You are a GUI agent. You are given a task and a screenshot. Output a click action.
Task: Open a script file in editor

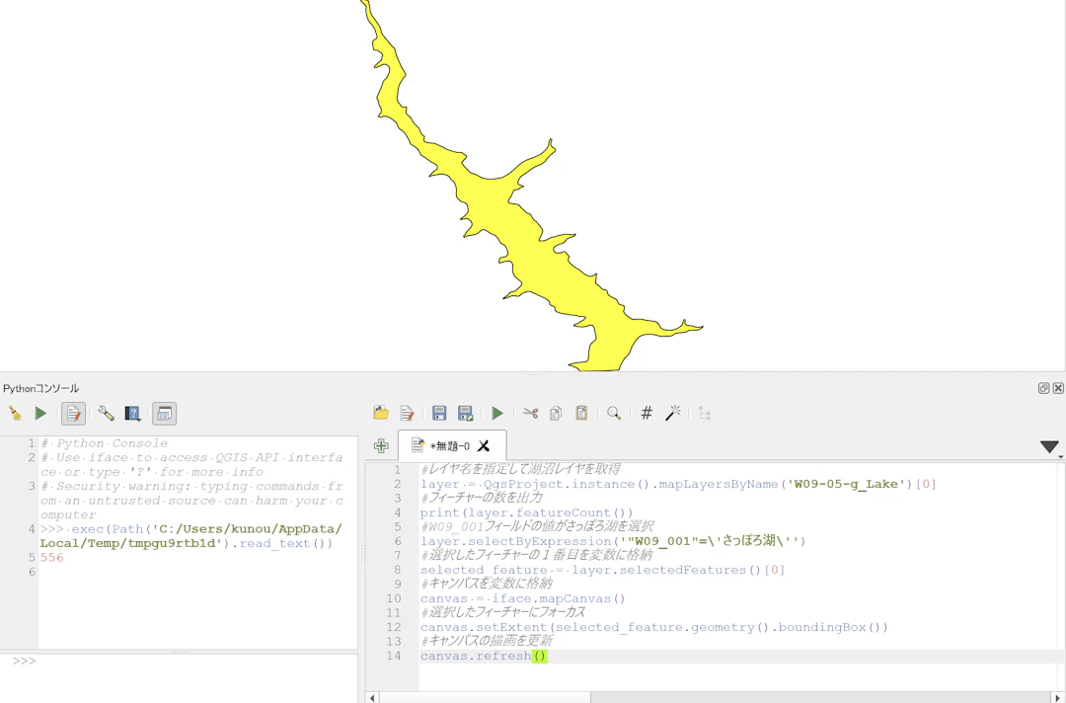(381, 414)
